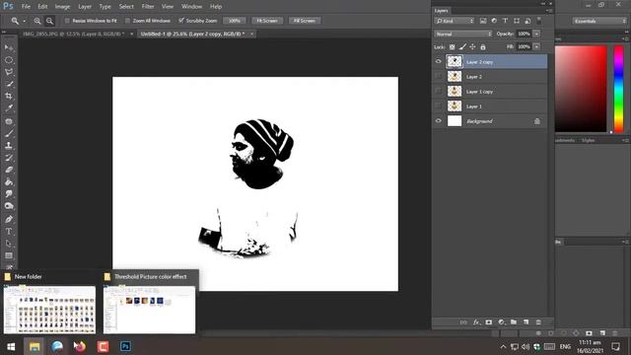
Task: Select the Brush tool
Action: 9,133
